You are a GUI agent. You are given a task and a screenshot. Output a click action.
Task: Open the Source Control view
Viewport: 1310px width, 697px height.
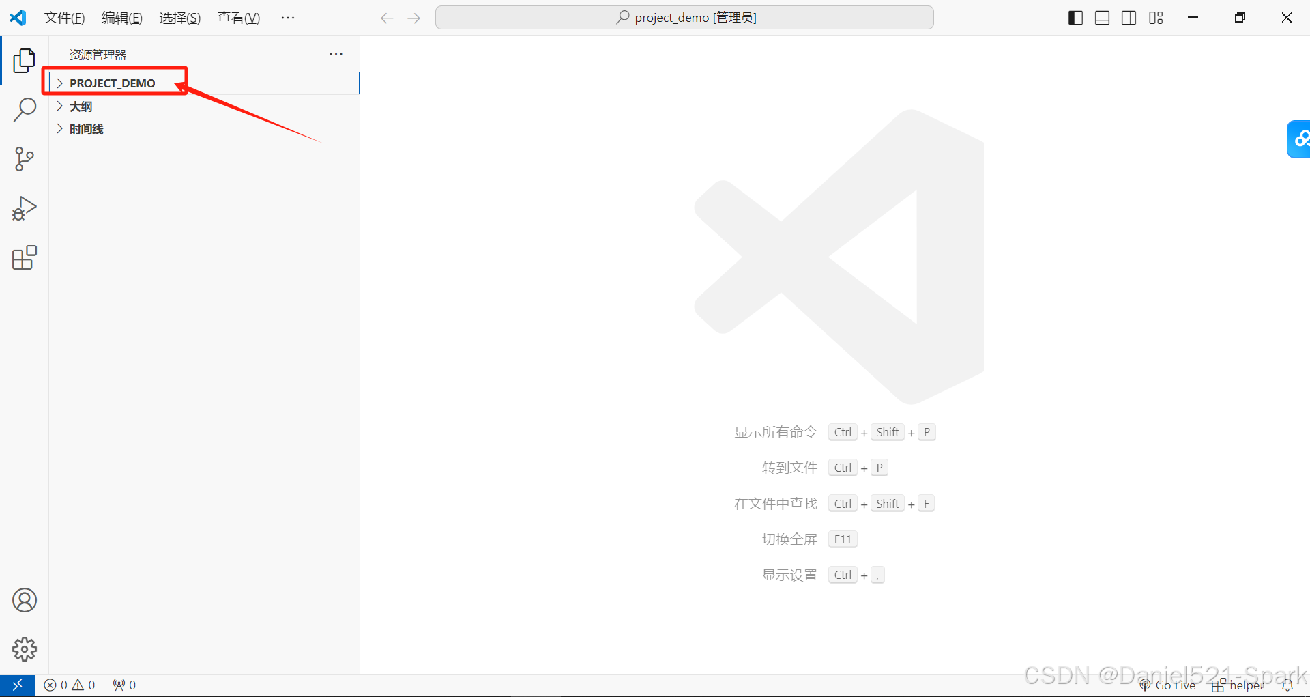click(25, 159)
